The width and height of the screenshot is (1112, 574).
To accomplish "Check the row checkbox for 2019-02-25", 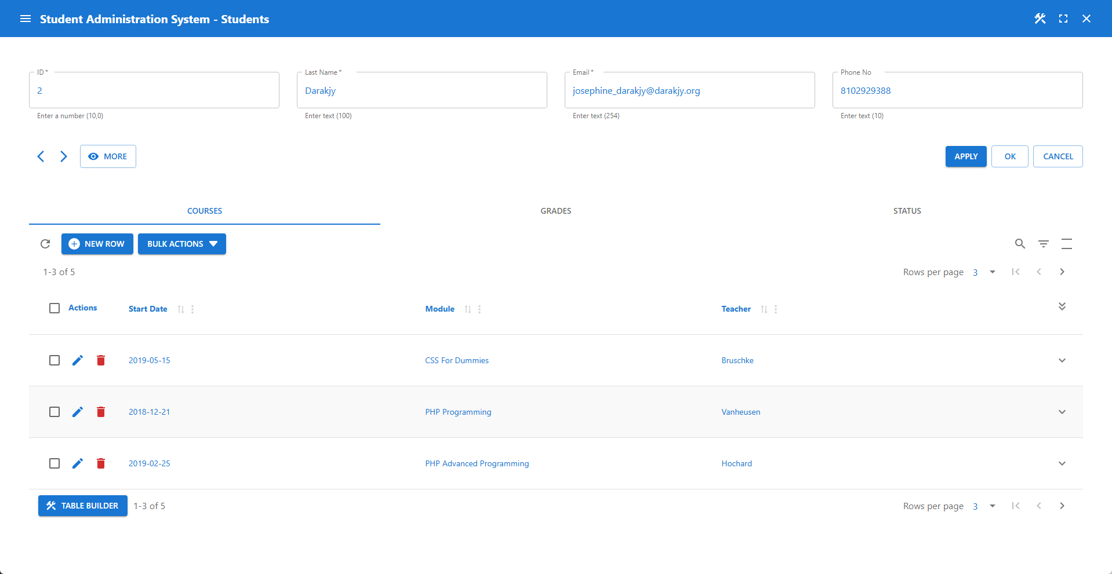I will pyautogui.click(x=54, y=463).
